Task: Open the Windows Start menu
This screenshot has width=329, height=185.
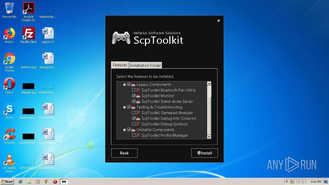Action: [7, 181]
